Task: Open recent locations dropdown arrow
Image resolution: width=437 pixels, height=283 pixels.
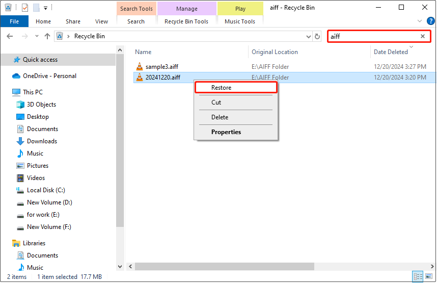Action: pos(37,36)
